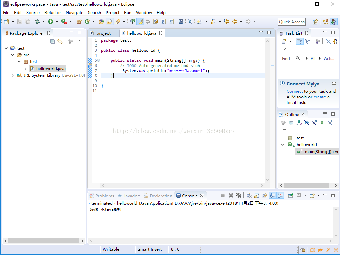Click the New Java Class icon
This screenshot has height=255, width=340.
click(87, 22)
